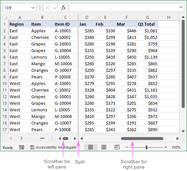Click the Select All corner triangle

pos(6,17)
